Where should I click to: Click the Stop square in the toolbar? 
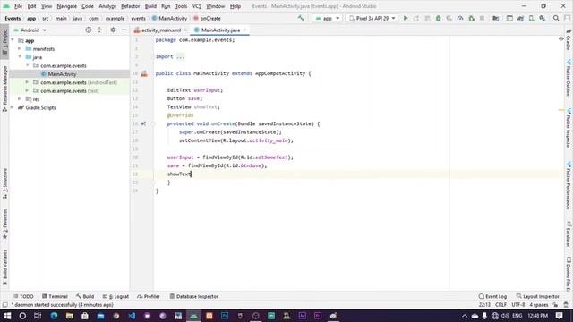482,18
